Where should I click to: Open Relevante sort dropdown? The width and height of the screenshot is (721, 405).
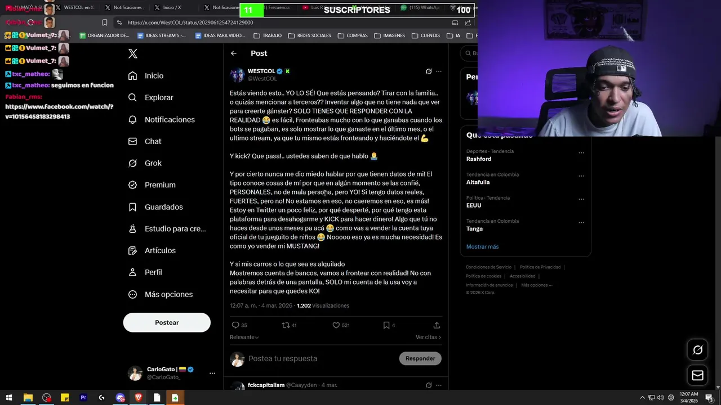[x=244, y=337]
